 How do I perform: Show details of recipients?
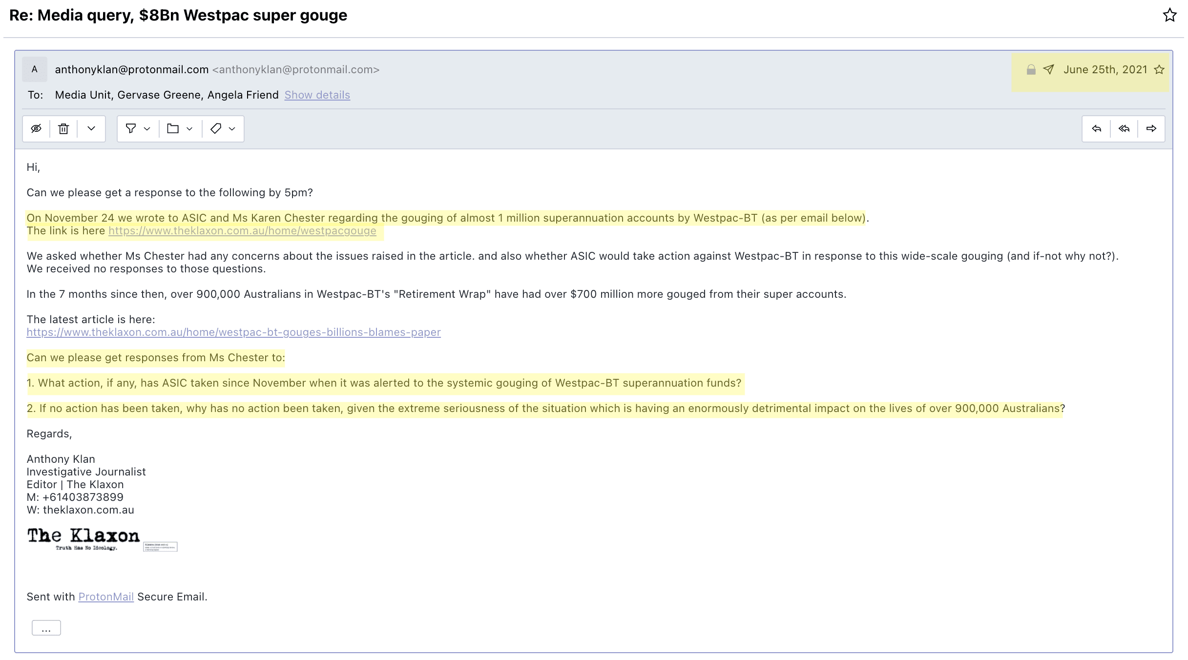point(317,95)
